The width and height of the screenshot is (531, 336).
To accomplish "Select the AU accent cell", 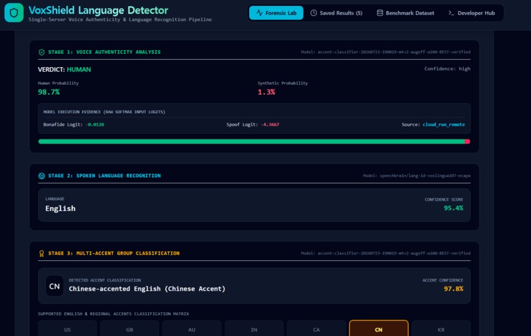I will tap(192, 329).
